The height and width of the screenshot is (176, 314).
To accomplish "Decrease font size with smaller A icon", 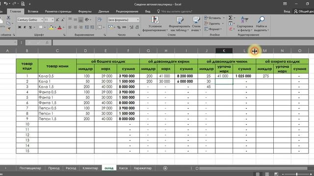I will (x=63, y=20).
